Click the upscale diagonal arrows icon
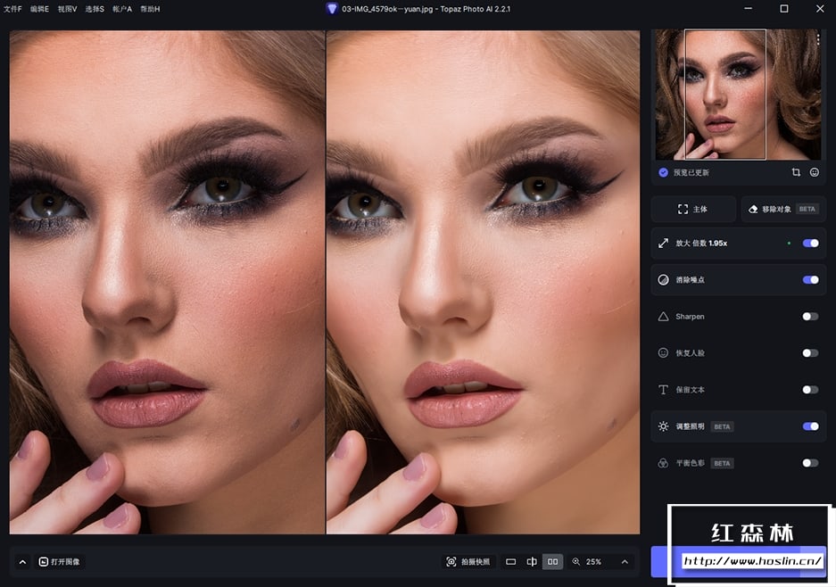The height and width of the screenshot is (587, 836). pyautogui.click(x=663, y=244)
